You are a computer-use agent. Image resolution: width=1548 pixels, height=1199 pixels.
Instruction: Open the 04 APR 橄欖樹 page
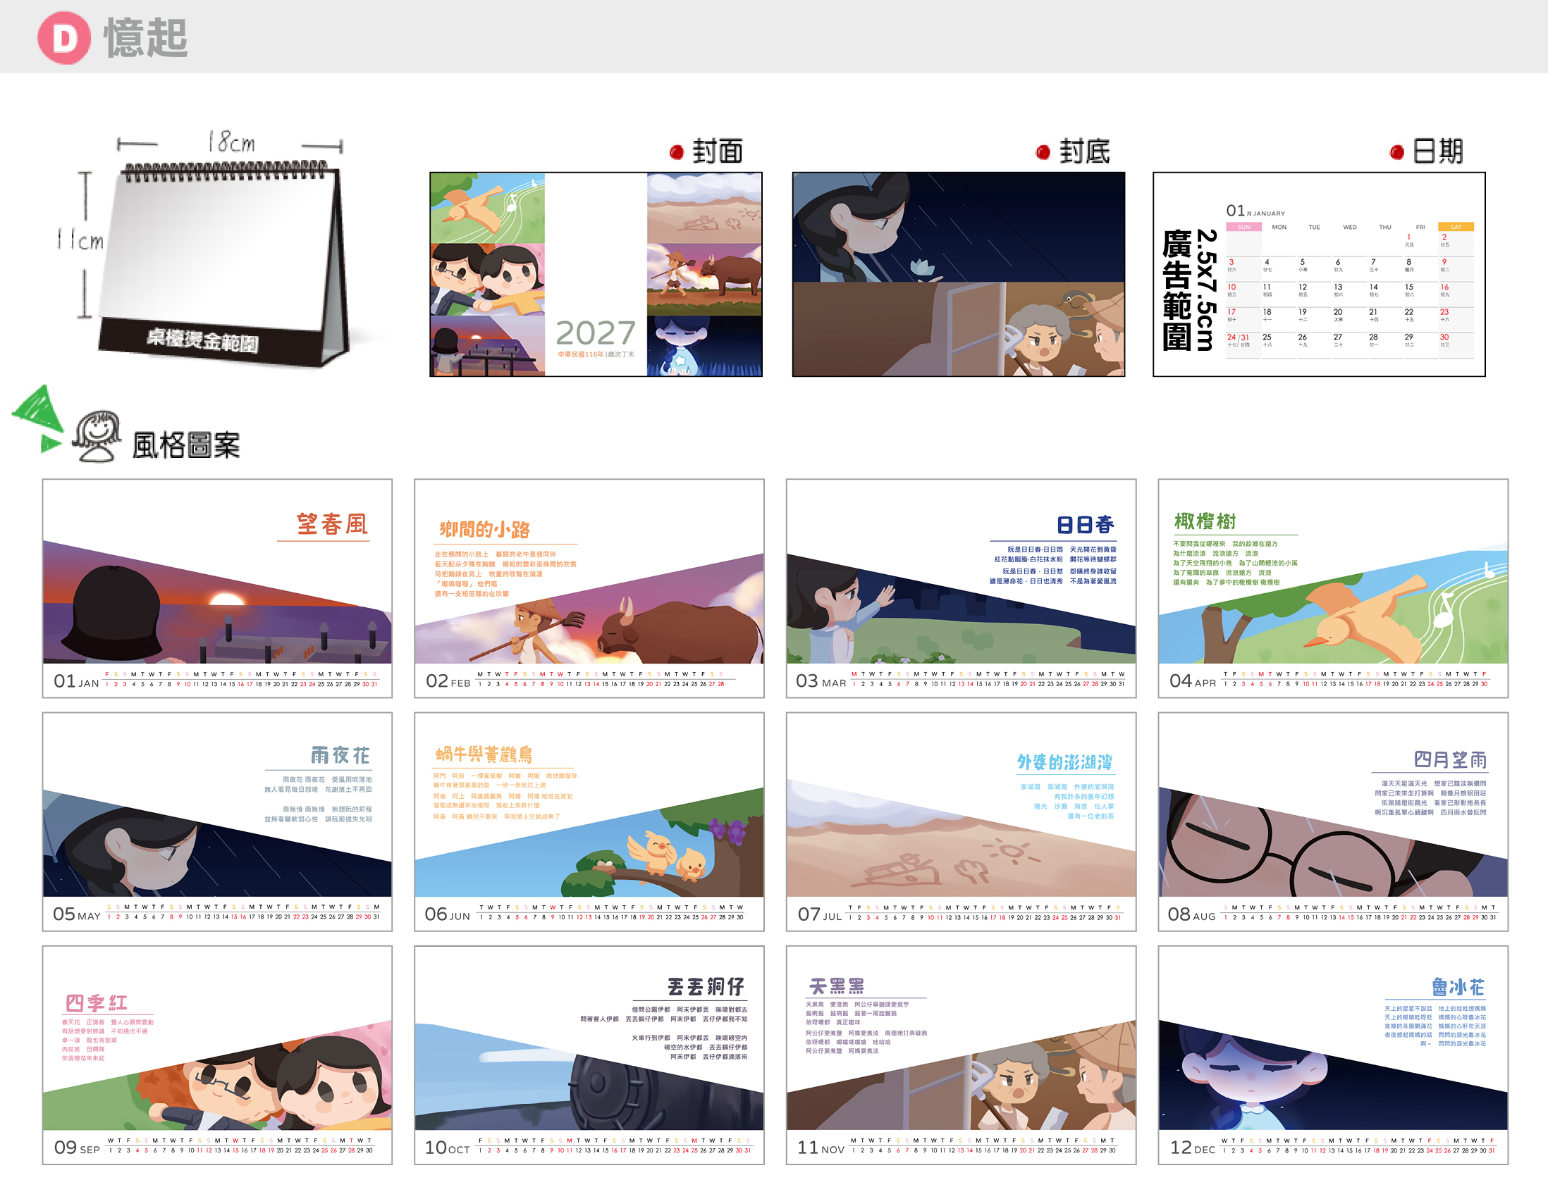click(x=1333, y=588)
